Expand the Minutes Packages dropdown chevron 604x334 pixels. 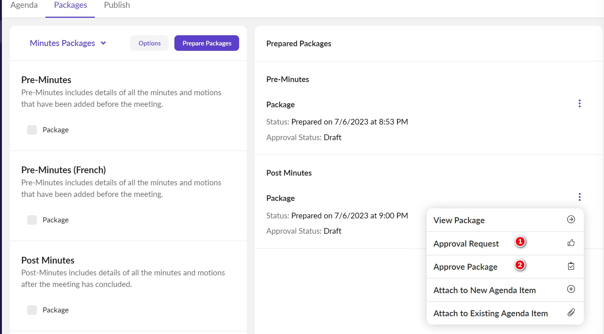pos(103,43)
